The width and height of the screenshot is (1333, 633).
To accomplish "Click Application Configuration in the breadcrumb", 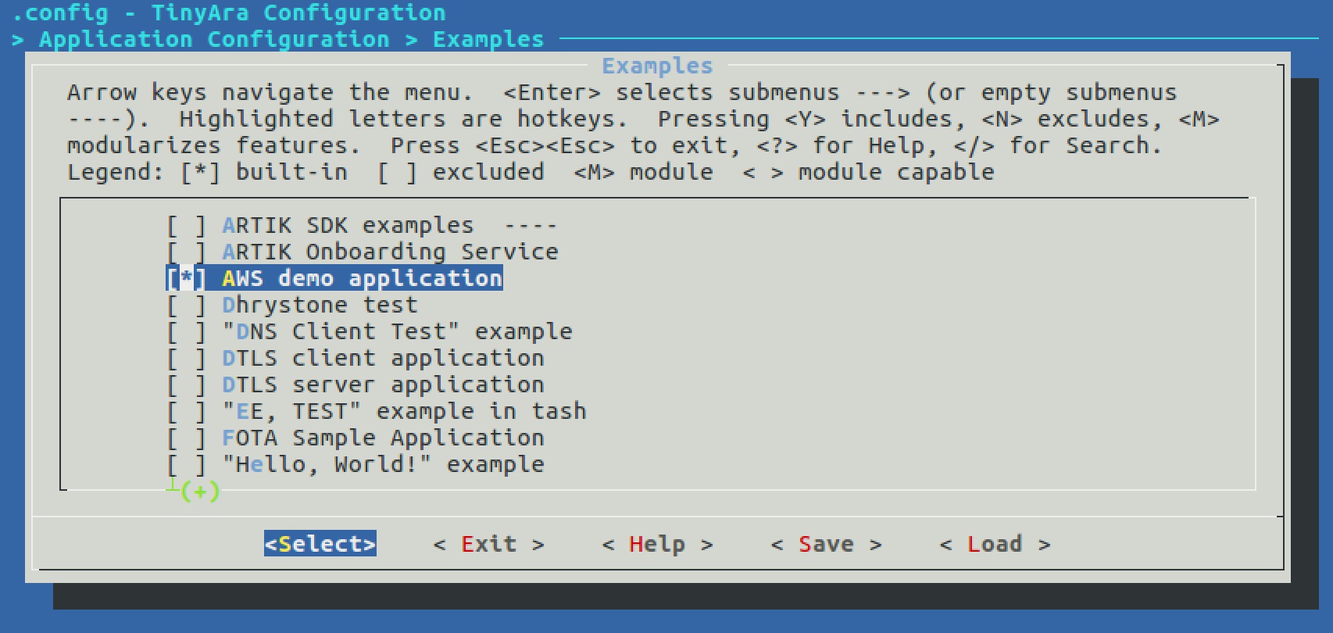I will coord(214,39).
